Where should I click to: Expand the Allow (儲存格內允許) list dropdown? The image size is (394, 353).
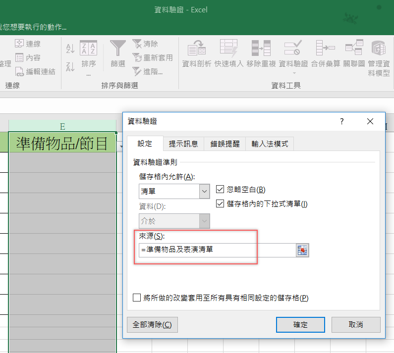tap(204, 191)
